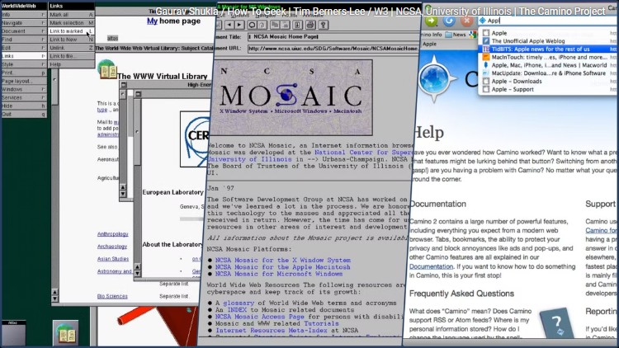Click the Document Title field in Mosaic
Image resolution: width=619 pixels, height=348 pixels.
(x=333, y=36)
